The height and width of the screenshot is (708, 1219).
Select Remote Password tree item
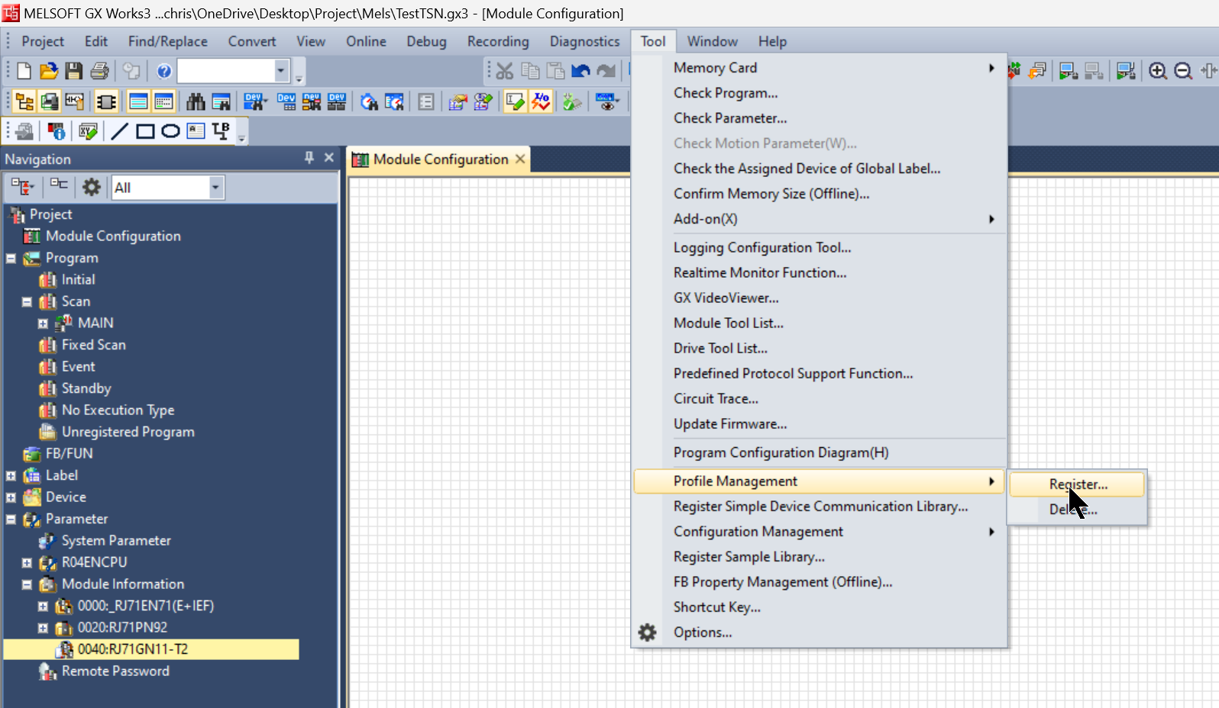pos(115,671)
